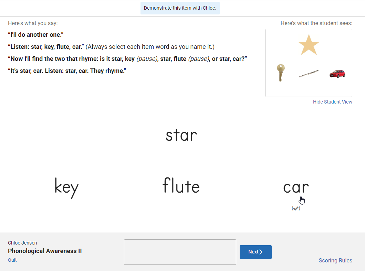The image size is (365, 271).
Task: Select the item word star
Action: click(x=181, y=135)
